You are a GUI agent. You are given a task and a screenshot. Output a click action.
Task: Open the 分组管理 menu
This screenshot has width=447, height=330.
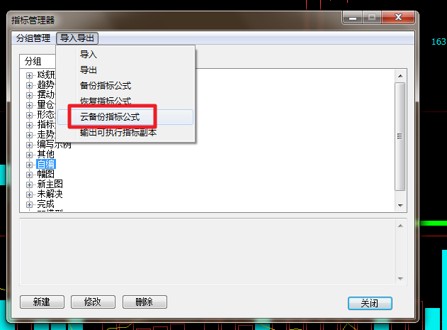33,38
